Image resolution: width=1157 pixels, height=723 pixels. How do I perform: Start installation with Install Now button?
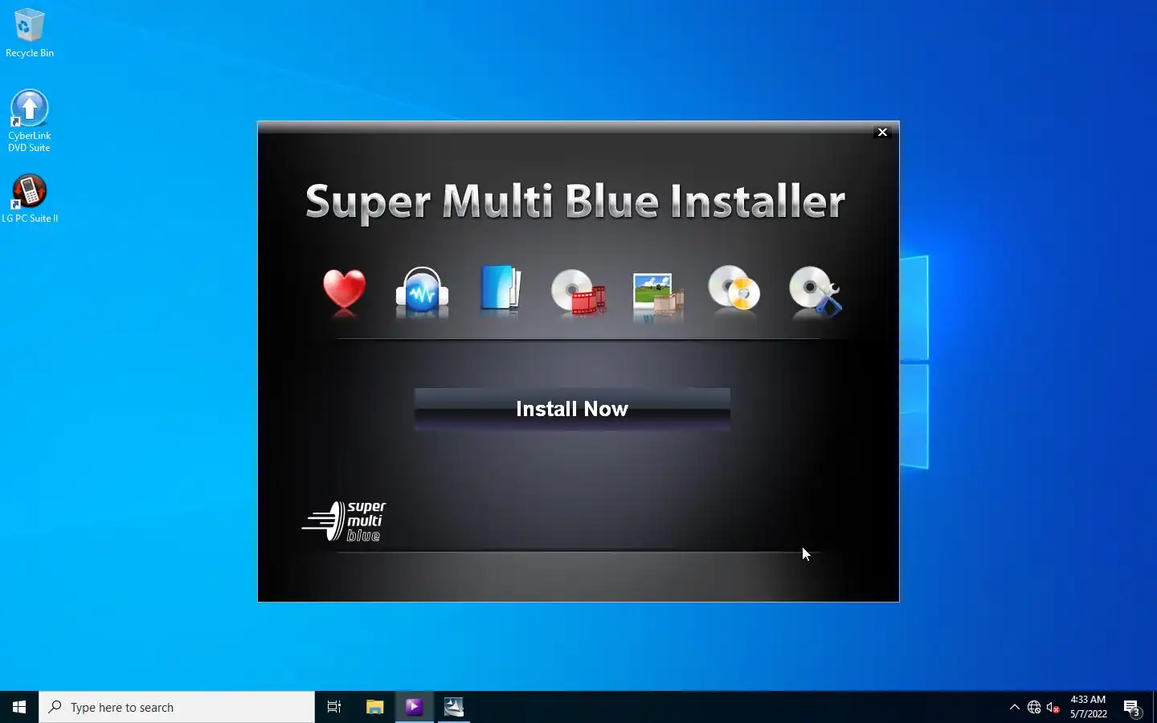(x=572, y=409)
